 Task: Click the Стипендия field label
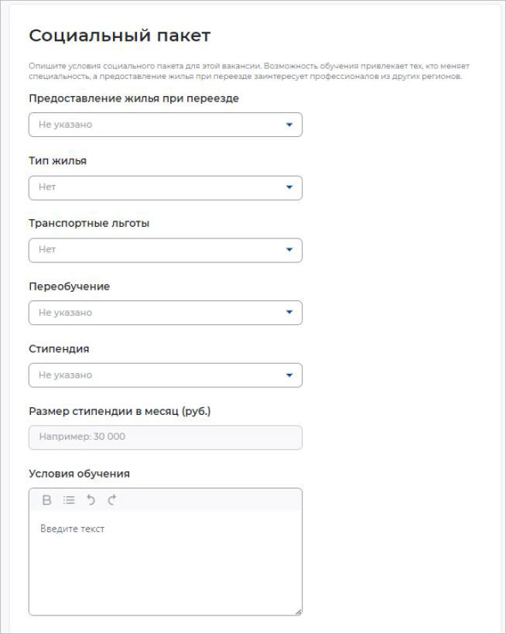point(59,348)
